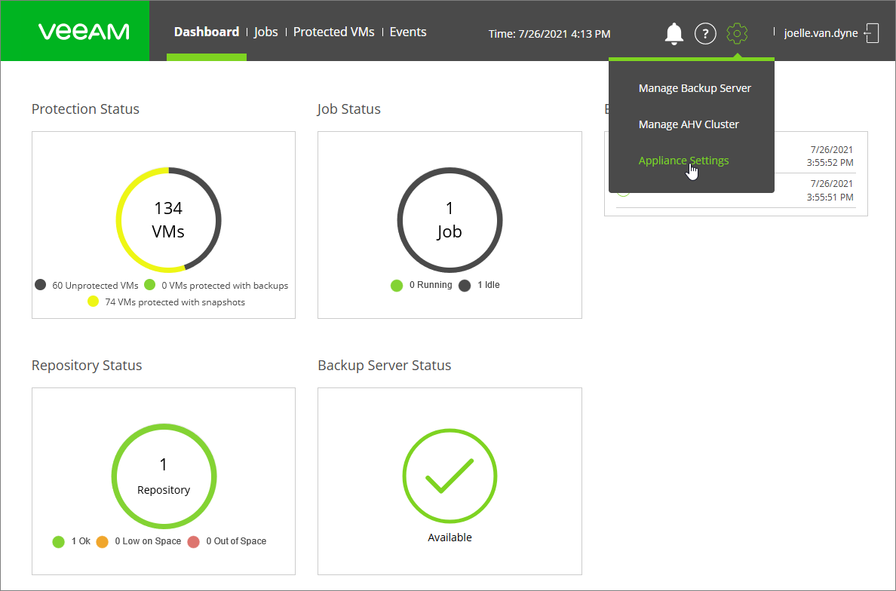Open the Dashboard tab
Viewport: 896px width, 591px height.
[206, 32]
